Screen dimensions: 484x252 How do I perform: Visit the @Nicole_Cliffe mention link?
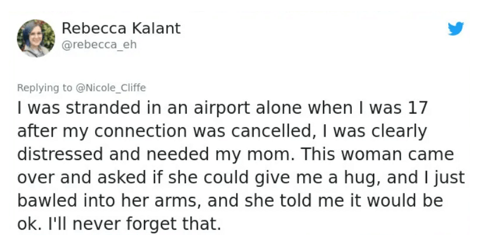110,88
